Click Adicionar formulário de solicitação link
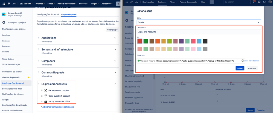This screenshot has width=273, height=113. point(57,107)
